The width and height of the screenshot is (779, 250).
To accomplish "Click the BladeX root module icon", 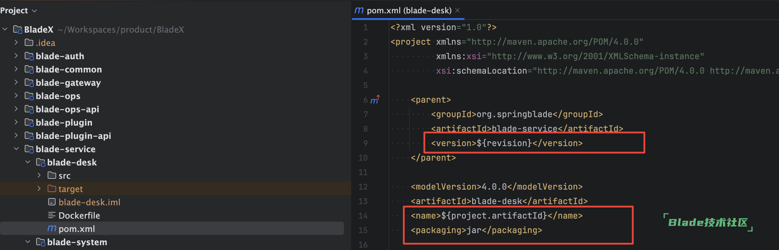I will (18, 30).
